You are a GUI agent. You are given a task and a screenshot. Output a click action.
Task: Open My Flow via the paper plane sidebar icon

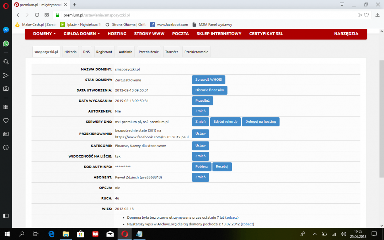click(6, 75)
